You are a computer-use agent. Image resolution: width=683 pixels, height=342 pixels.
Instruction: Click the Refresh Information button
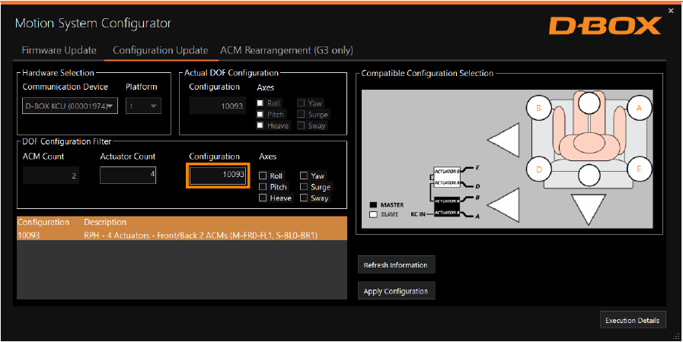click(396, 265)
